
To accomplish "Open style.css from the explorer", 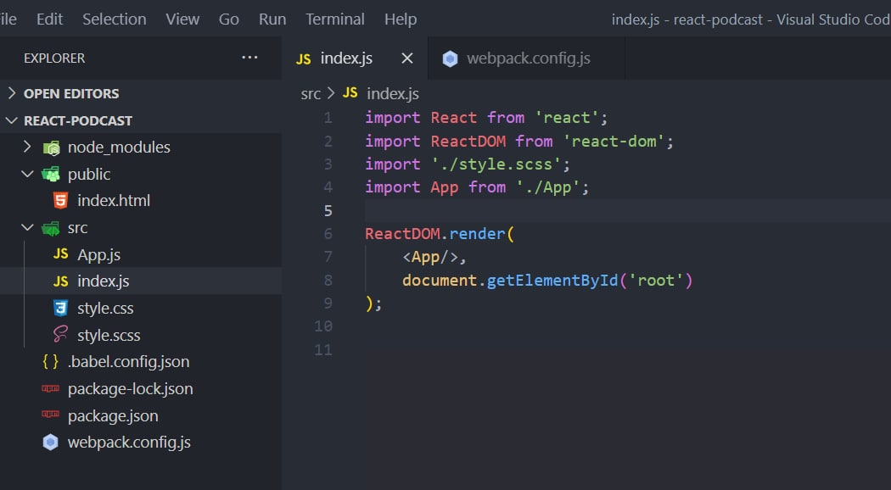I will (x=106, y=309).
